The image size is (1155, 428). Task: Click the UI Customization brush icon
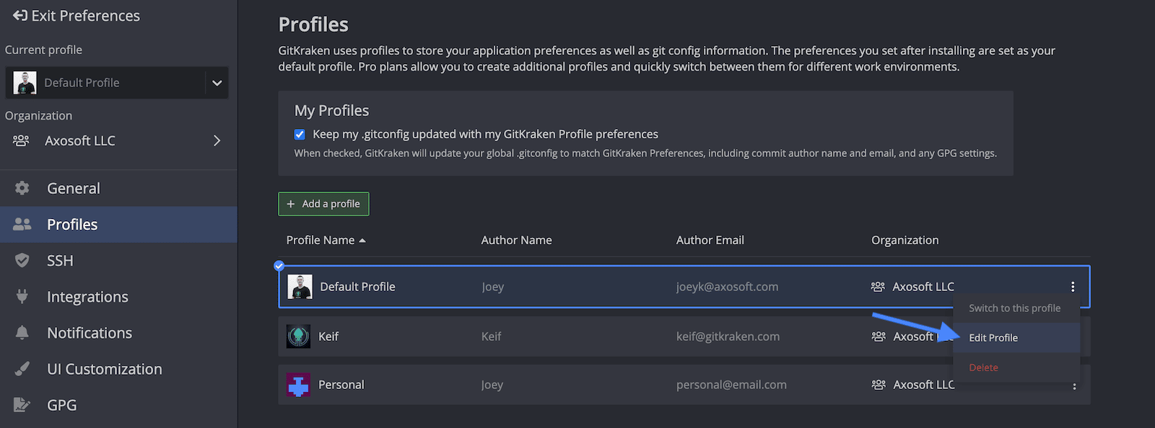22,369
